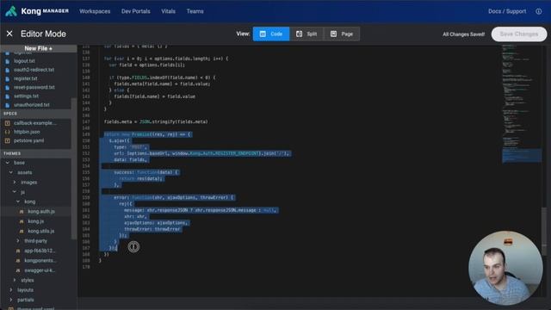
Task: Open settings.txt file
Action: [26, 96]
